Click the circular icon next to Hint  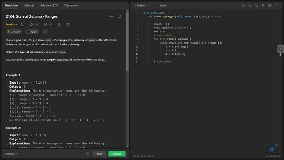pyautogui.click(x=119, y=16)
